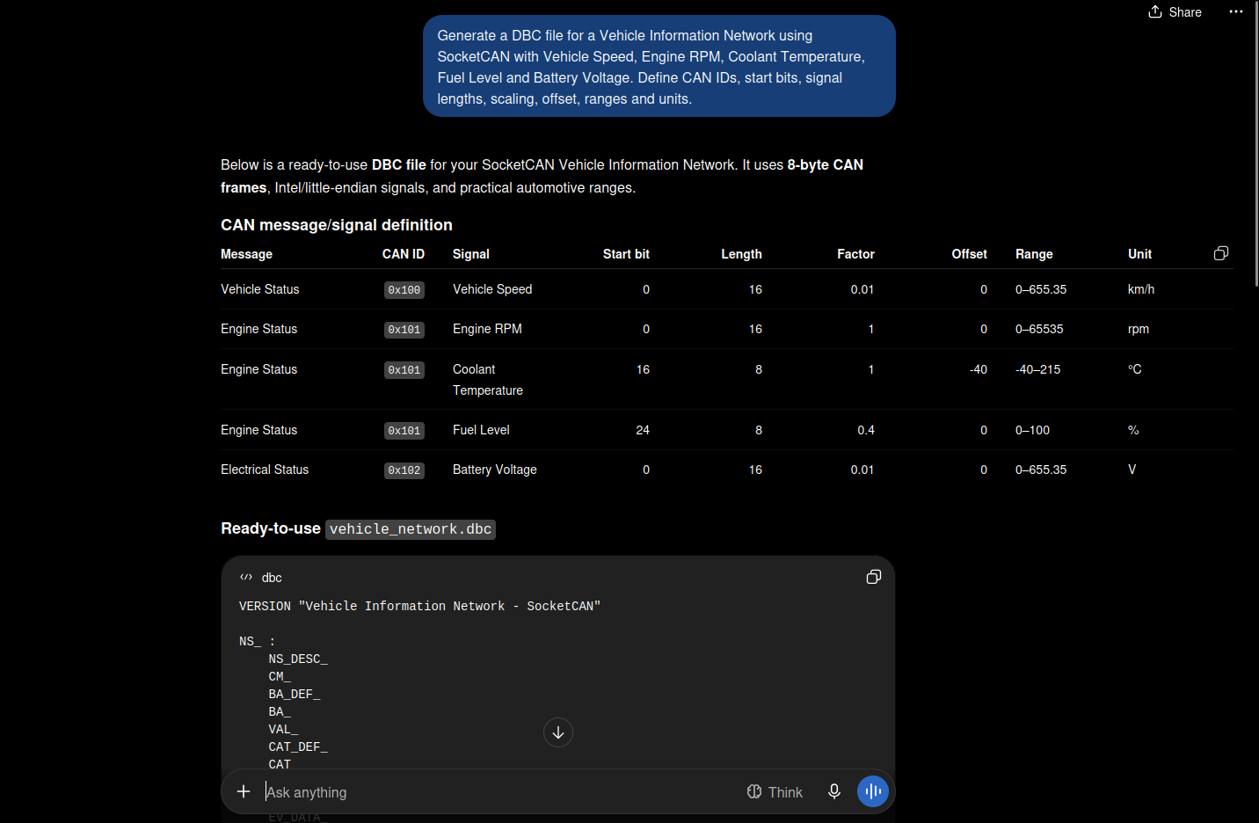Click the 0x100 CAN ID badge
The width and height of the screenshot is (1259, 823).
[404, 290]
